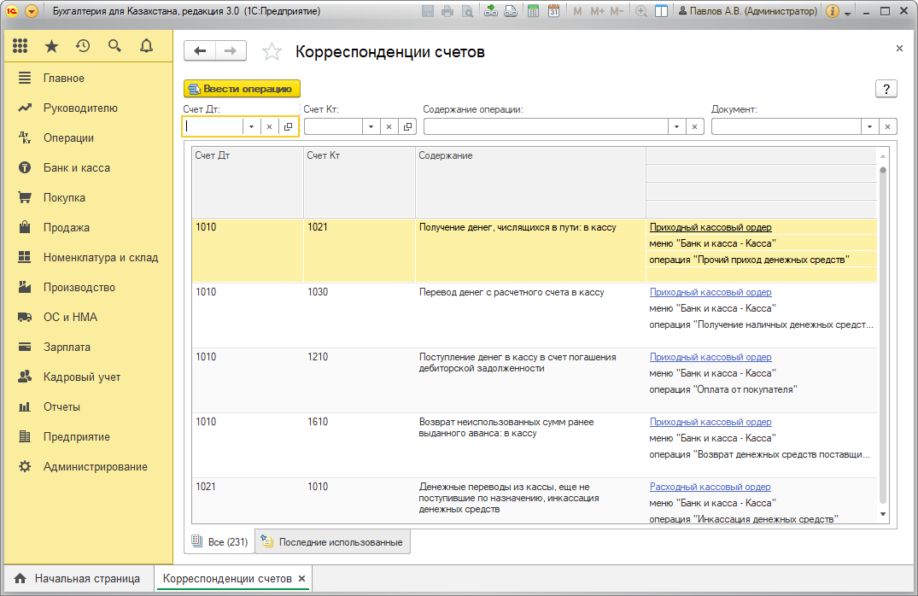Open the calendar icon in title bar
Screen dimensions: 918x596
(553, 11)
